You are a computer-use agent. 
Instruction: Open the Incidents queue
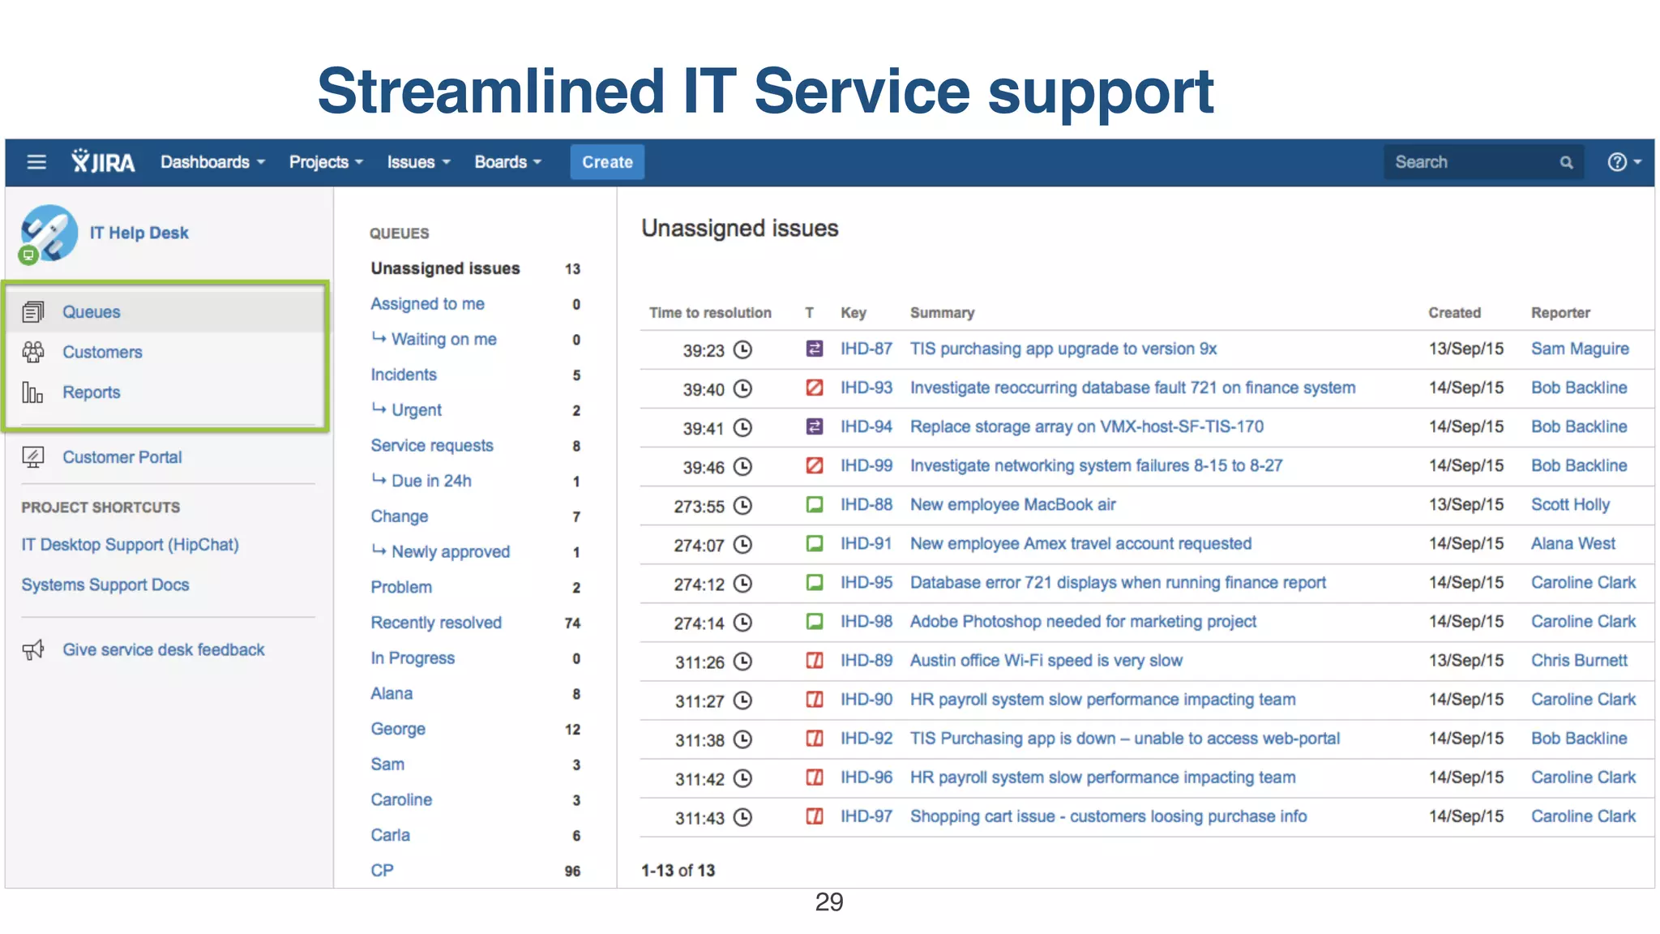404,375
